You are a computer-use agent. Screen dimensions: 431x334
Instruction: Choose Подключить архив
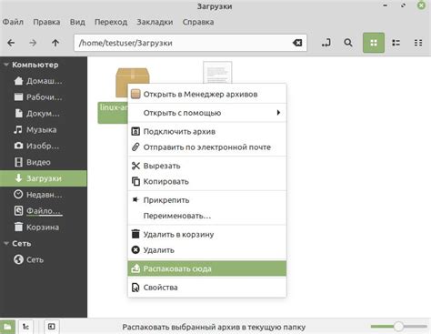[207, 132]
